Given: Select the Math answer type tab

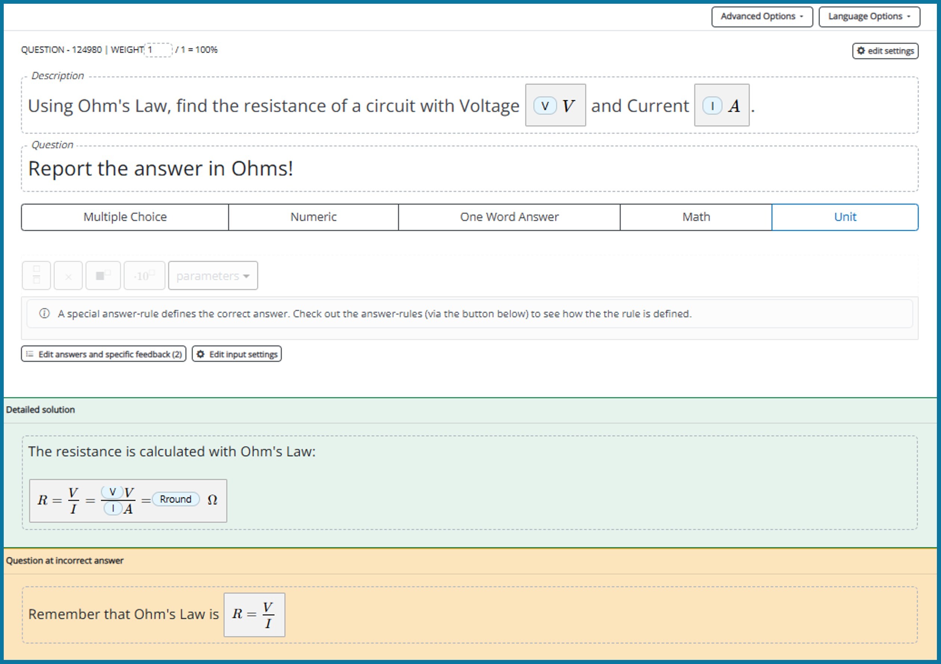Looking at the screenshot, I should (x=696, y=217).
